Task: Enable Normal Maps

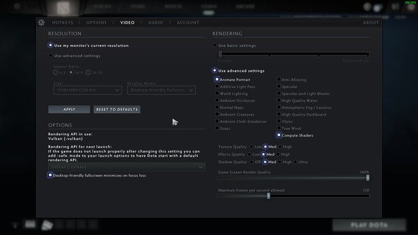Action: [x=217, y=107]
